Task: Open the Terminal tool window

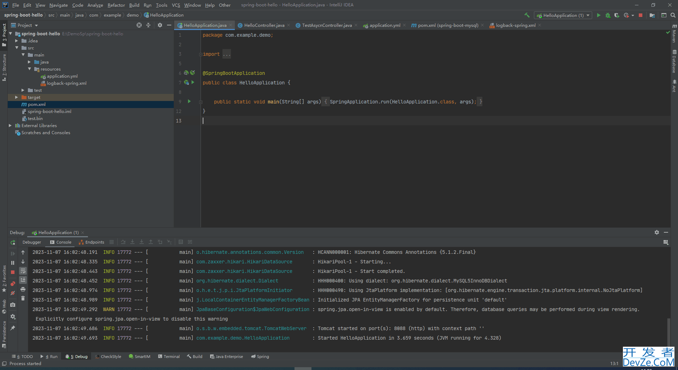Action: click(x=169, y=357)
